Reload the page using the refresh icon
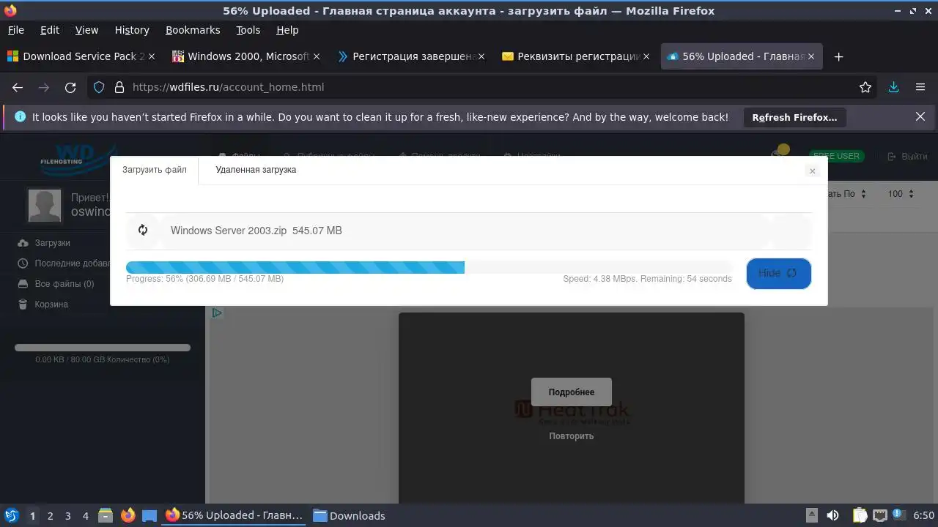938x527 pixels. (70, 87)
